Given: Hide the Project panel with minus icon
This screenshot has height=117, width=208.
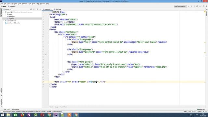Looking at the screenshot, I should pyautogui.click(x=40, y=9).
